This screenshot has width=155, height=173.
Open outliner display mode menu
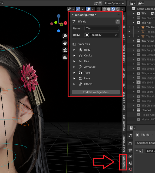click(133, 4)
